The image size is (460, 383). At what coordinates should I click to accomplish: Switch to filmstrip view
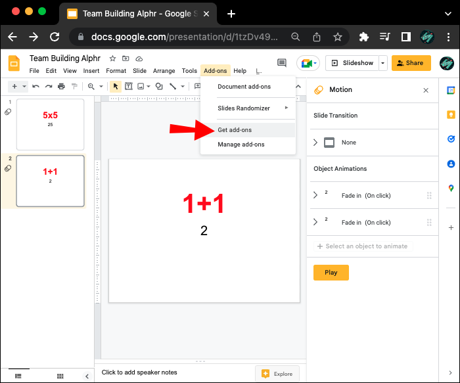click(18, 376)
